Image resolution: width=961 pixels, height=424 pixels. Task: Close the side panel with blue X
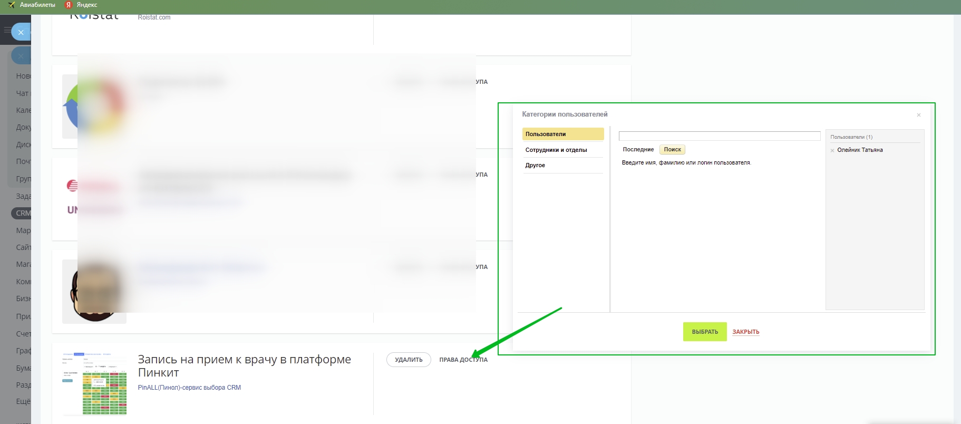coord(21,32)
